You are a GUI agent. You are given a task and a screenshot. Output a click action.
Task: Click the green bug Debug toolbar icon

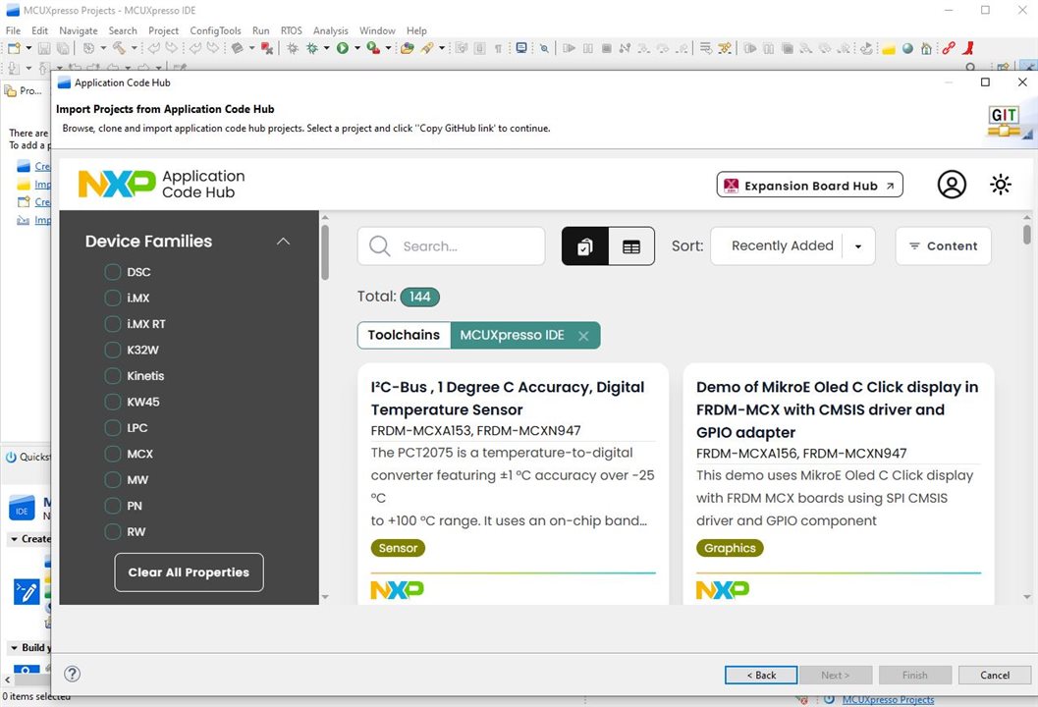tap(312, 48)
